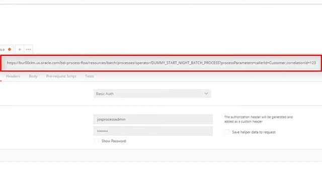322x181 pixels.
Task: Check Save helper data to request
Action: click(227, 132)
